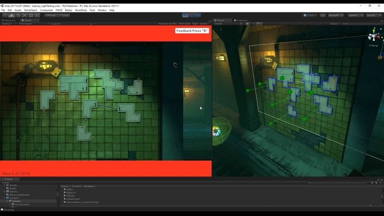Toggle Mute Audio in Game view
The width and height of the screenshot is (384, 216).
pos(185,24)
